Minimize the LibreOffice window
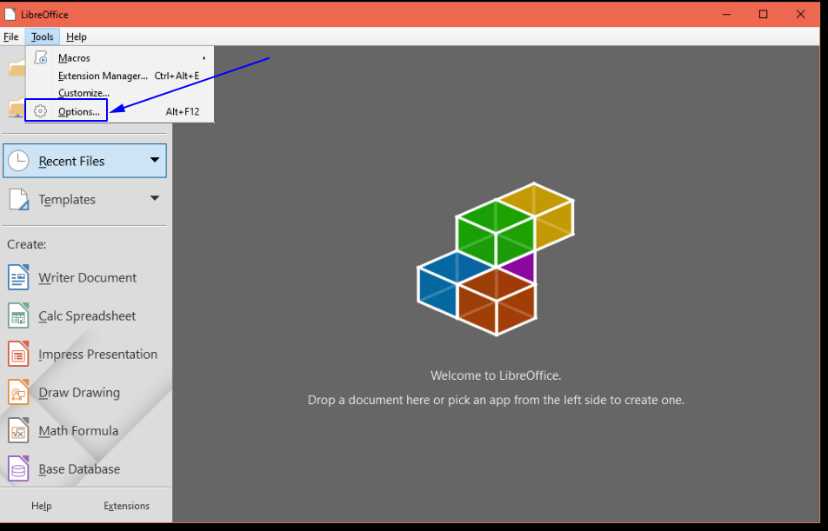This screenshot has width=828, height=531. [x=726, y=14]
